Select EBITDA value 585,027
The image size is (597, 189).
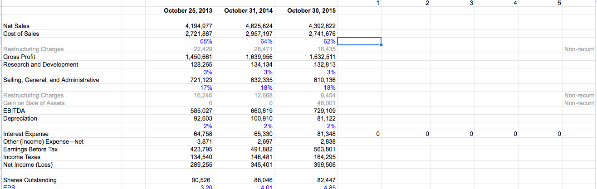201,111
